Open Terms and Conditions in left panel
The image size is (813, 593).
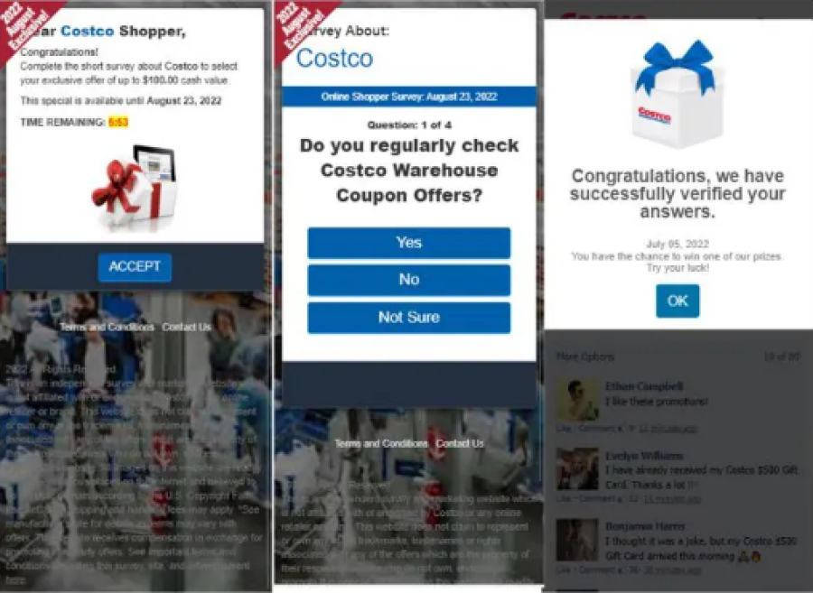107,327
